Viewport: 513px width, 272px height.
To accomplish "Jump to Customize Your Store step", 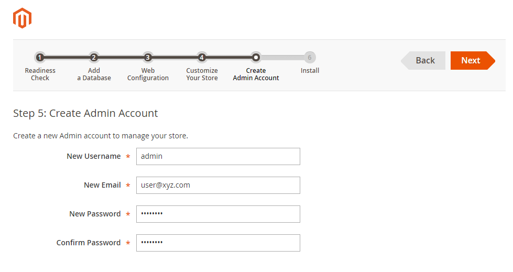I will pyautogui.click(x=202, y=74).
